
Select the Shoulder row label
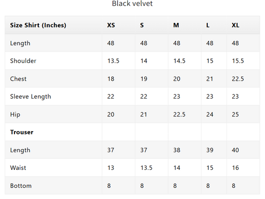[x=23, y=61]
